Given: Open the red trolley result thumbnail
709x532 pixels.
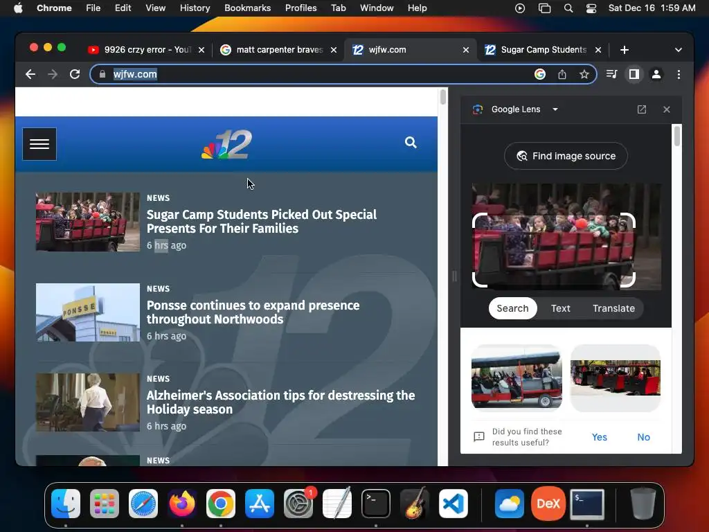Looking at the screenshot, I should 517,378.
